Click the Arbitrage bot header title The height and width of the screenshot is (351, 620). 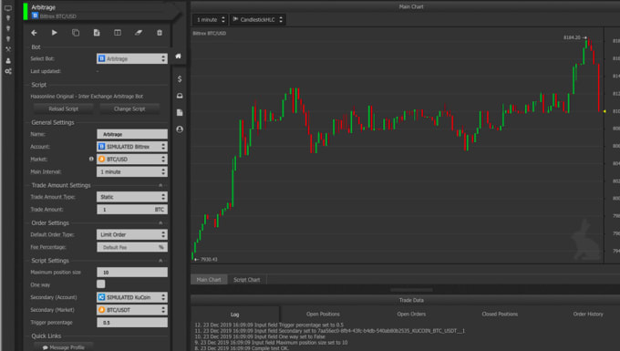point(44,7)
